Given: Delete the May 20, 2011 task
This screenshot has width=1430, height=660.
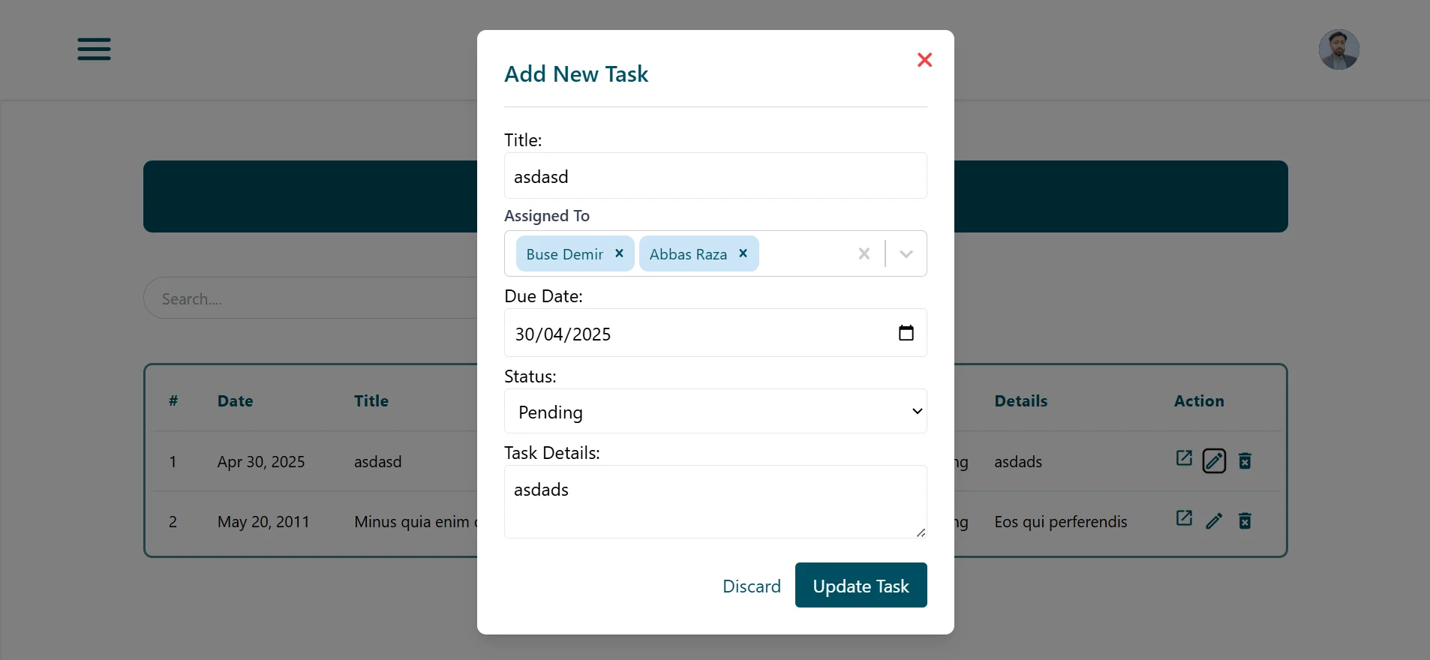Looking at the screenshot, I should 1245,520.
